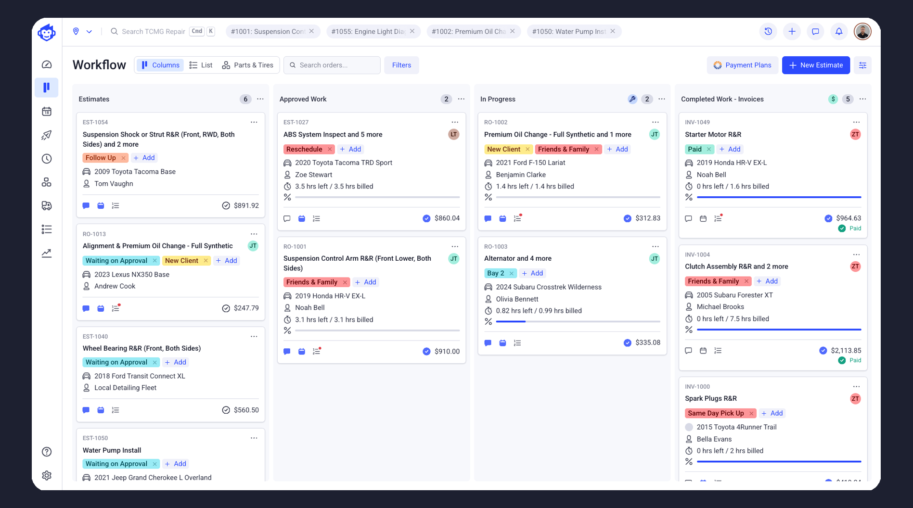Expand the location dropdown chevron
Screen dimensions: 913x508
click(x=89, y=32)
